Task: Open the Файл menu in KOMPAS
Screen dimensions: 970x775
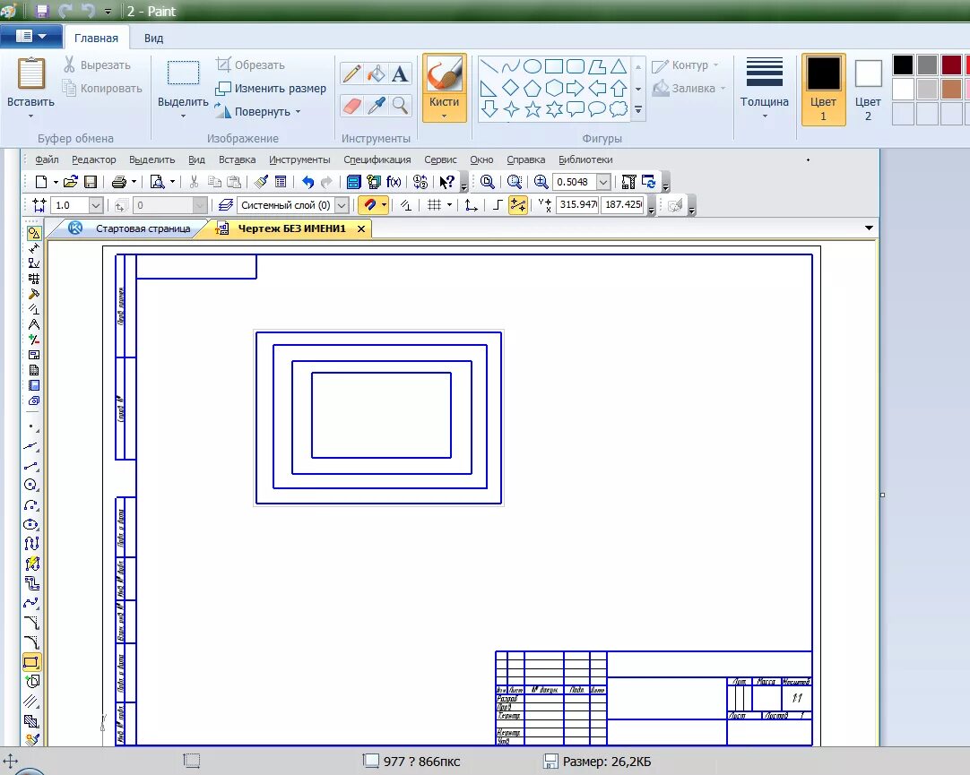Action: pyautogui.click(x=47, y=159)
